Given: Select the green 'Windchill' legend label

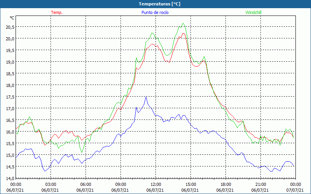Looking at the screenshot, I should pos(253,12).
